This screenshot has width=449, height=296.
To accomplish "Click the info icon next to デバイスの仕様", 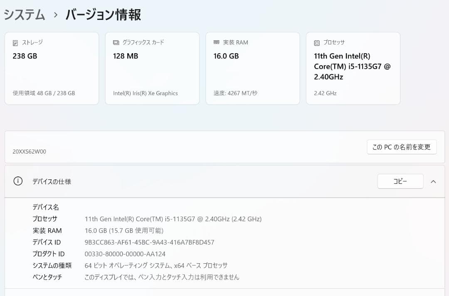I will coord(17,181).
